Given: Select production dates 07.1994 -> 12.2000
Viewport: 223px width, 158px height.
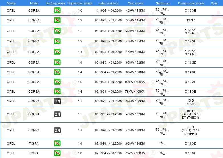Looking at the screenshot, I should click(108, 143).
